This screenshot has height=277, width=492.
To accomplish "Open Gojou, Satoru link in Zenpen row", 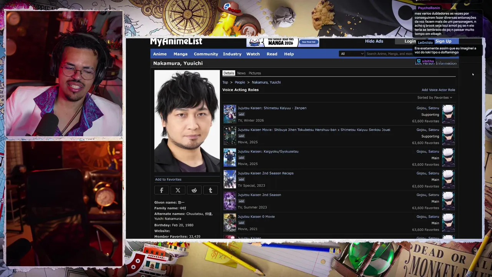I will (428, 108).
